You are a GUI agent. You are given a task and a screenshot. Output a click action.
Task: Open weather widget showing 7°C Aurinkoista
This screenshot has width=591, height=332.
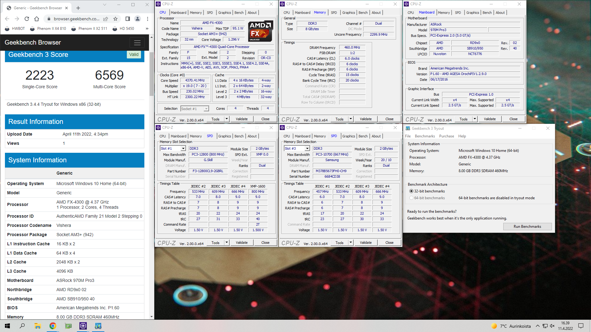[x=511, y=326]
